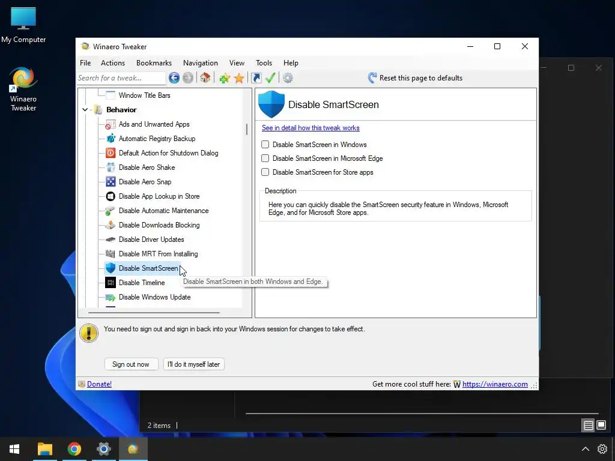Add bookmark with green plus star icon

225,78
